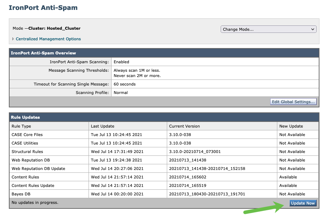
Task: Click No updates in progress status
Action: click(x=35, y=202)
